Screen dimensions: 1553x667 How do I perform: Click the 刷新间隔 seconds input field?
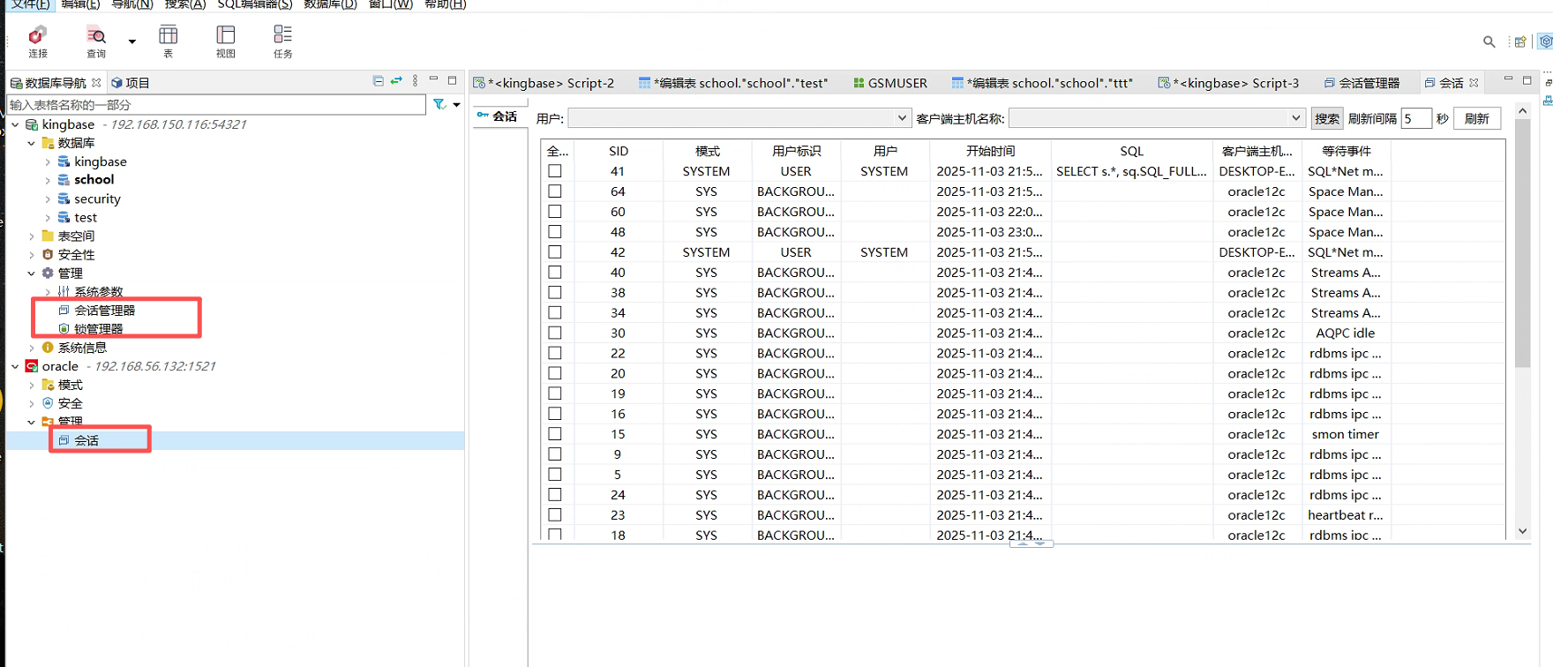(x=1415, y=118)
